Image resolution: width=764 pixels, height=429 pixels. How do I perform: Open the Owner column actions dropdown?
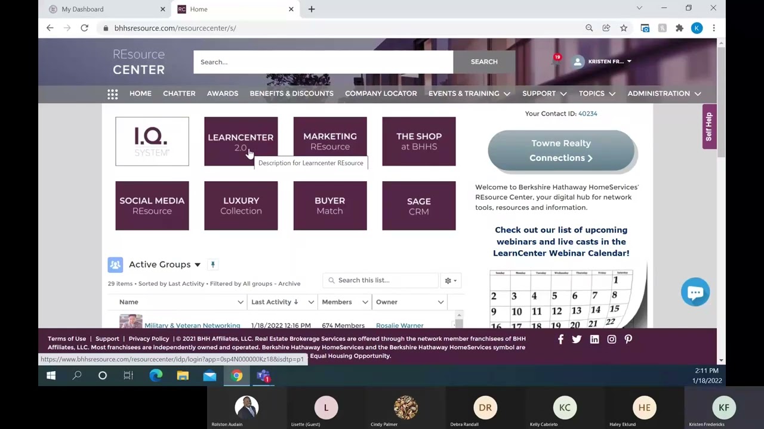pos(440,302)
